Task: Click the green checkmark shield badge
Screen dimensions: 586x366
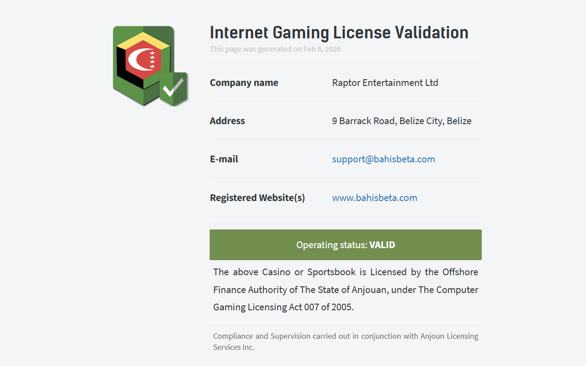Action: click(174, 89)
